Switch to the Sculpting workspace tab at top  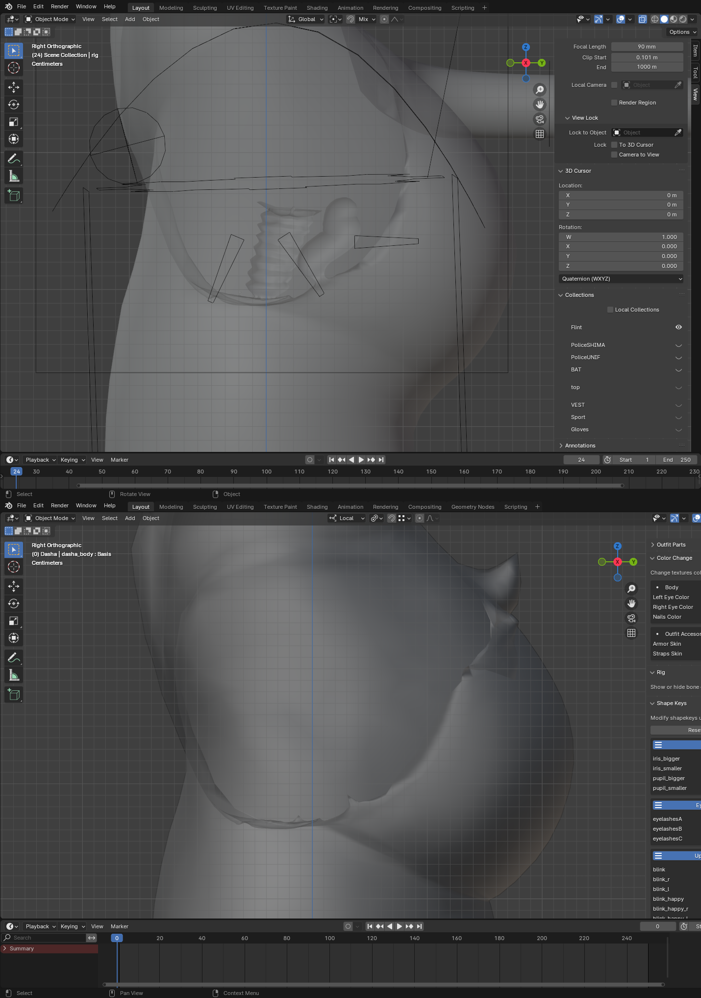(x=204, y=8)
